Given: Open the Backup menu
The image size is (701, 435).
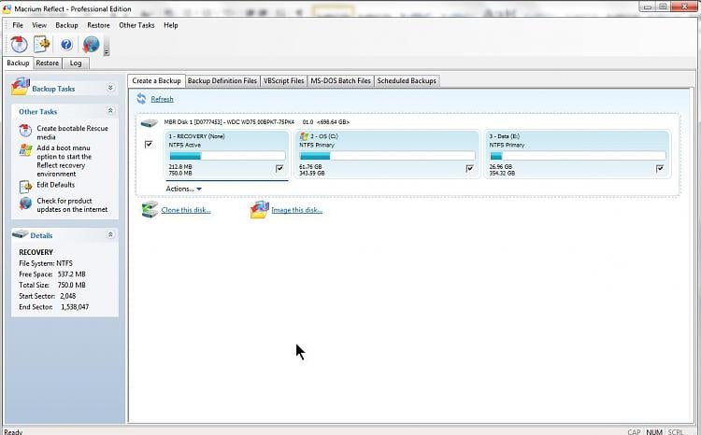Looking at the screenshot, I should pos(66,25).
